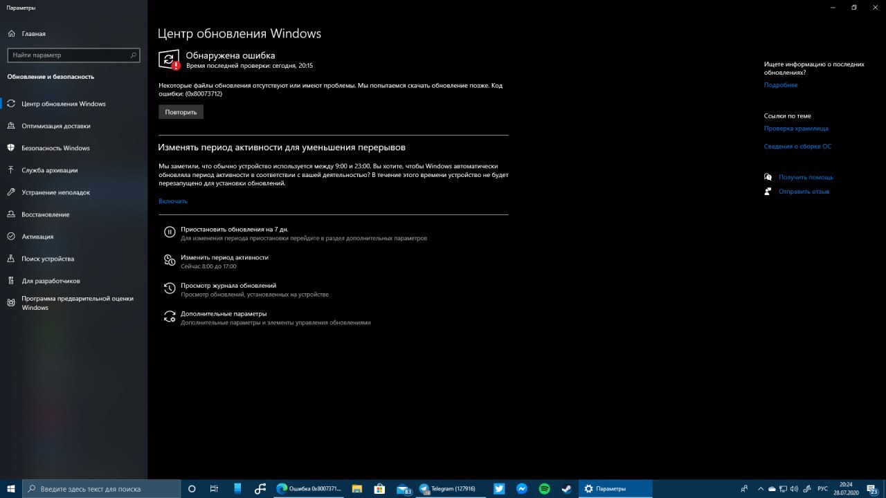Open Поиск устройства section
Screen dimensions: 886x498
(x=48, y=259)
